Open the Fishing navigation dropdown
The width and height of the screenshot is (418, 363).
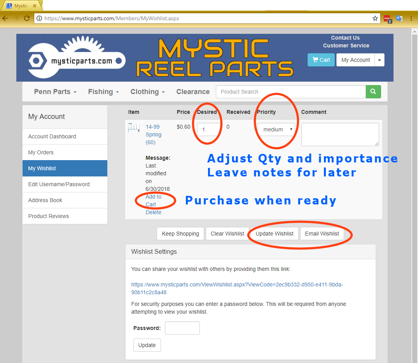point(103,92)
